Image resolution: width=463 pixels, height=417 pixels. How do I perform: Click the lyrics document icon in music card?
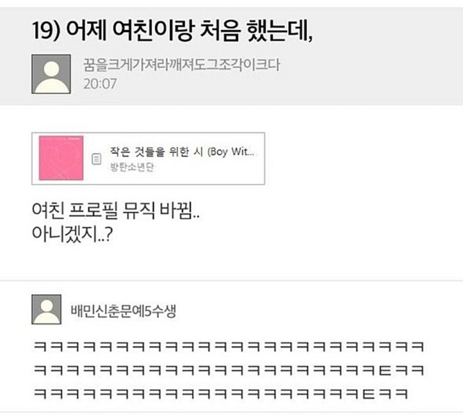[x=96, y=159]
